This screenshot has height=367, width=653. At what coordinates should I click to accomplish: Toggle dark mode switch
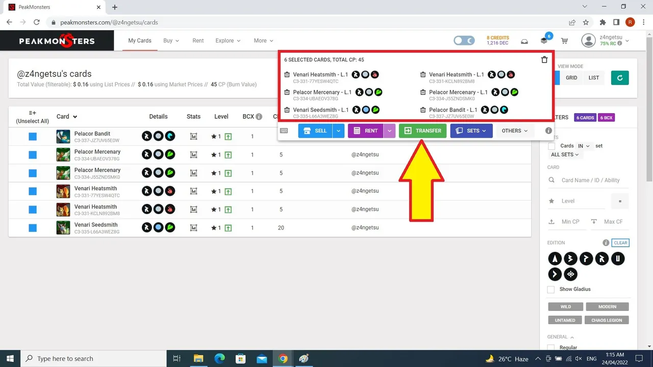point(464,41)
